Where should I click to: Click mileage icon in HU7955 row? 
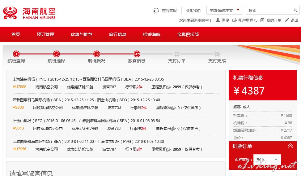(169, 87)
